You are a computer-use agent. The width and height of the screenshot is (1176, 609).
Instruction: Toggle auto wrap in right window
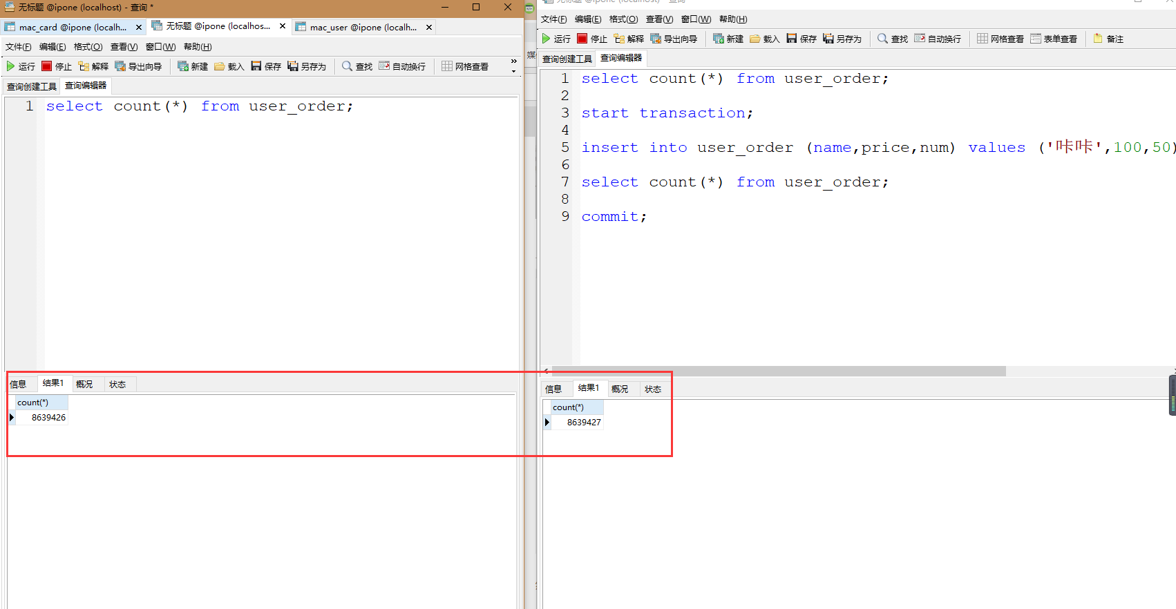[x=938, y=39]
